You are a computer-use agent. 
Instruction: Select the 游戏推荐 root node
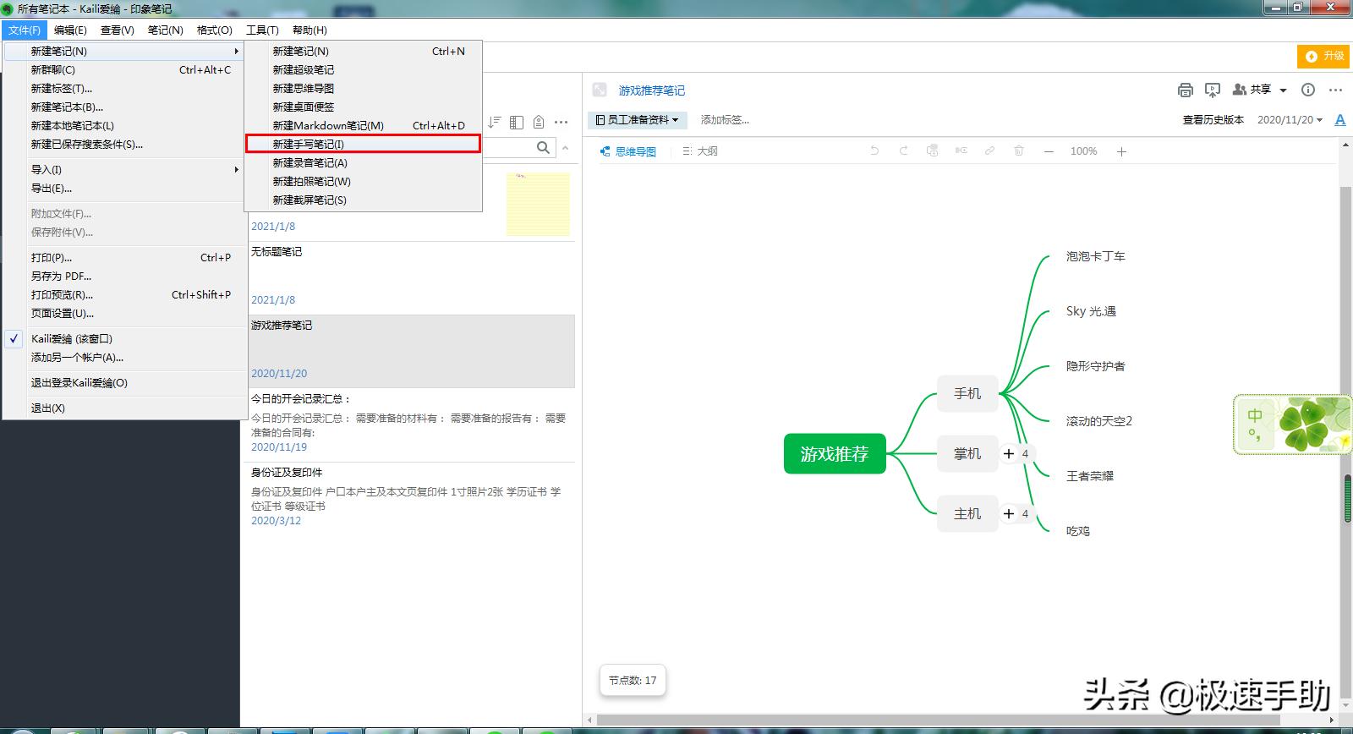(x=835, y=454)
